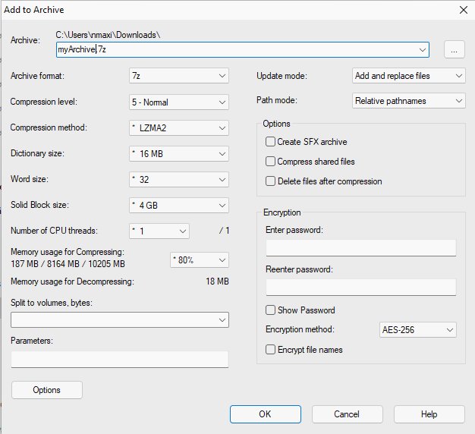Open the Compression method LZMA2 dropdown

tap(178, 127)
